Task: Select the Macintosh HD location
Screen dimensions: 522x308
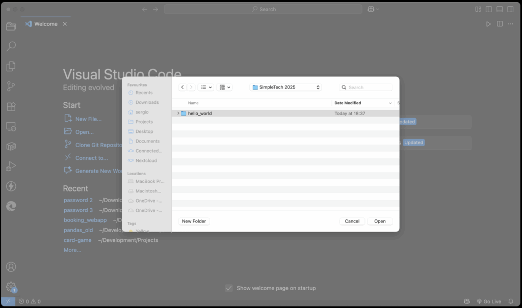Action: [148, 191]
